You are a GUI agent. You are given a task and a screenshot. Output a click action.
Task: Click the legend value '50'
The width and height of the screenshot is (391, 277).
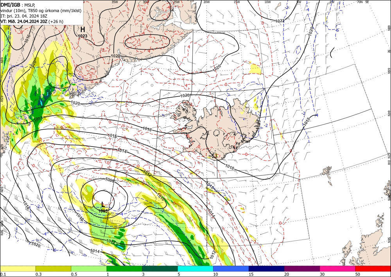coord(358,274)
